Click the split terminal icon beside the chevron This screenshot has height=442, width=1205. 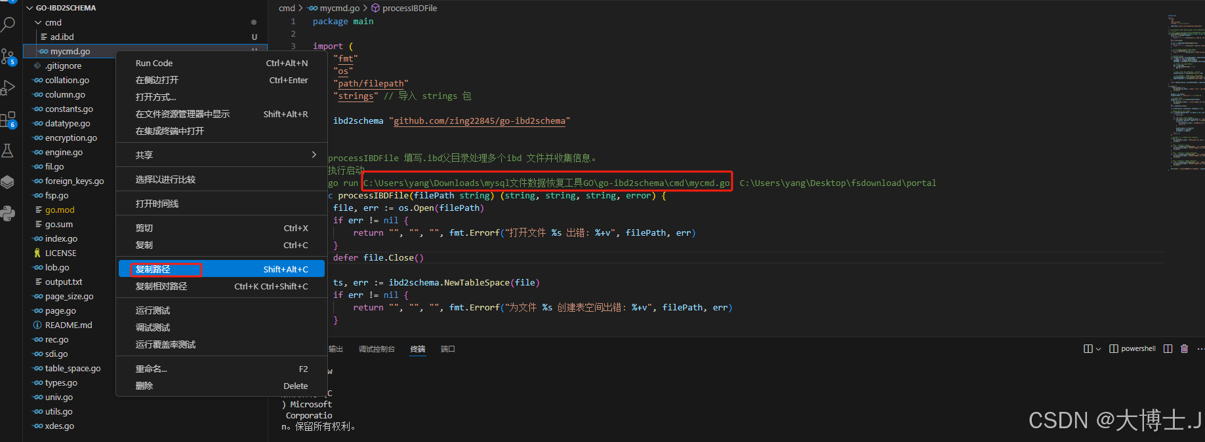tap(1088, 348)
